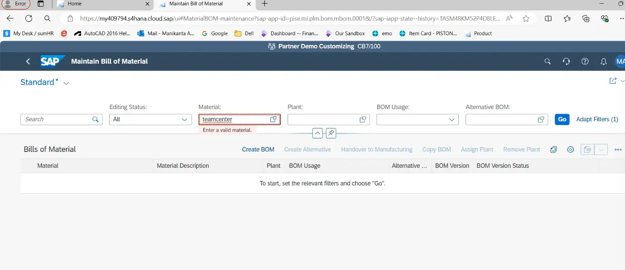Click the SAP back navigation arrow

point(28,62)
